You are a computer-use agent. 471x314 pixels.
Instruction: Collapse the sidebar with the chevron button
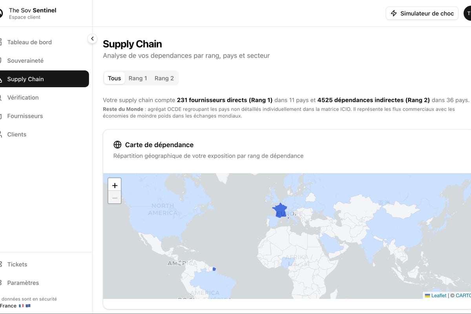click(x=92, y=38)
